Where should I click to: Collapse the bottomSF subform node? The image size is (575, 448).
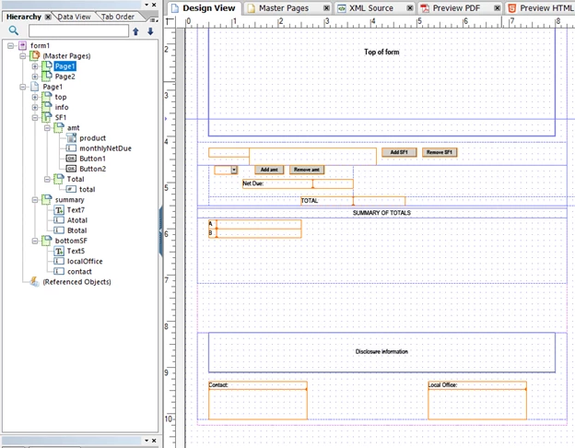coord(35,242)
